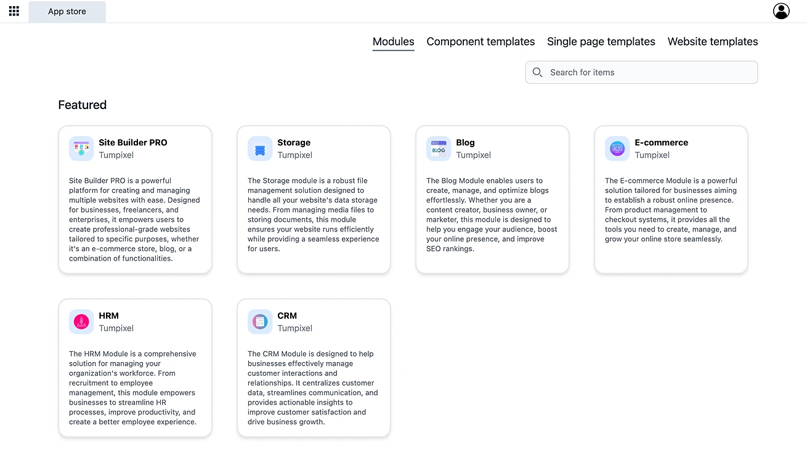
Task: Open the Single page templates tab
Action: click(601, 42)
